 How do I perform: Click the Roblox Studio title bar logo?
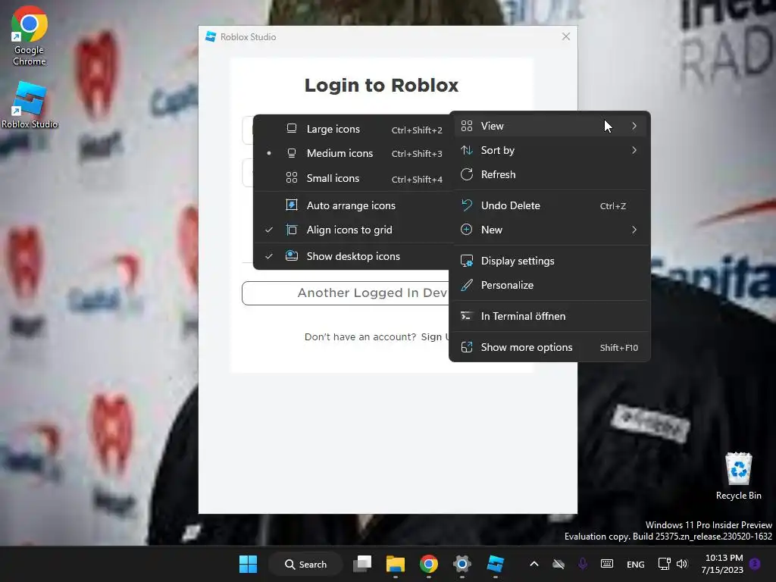211,36
